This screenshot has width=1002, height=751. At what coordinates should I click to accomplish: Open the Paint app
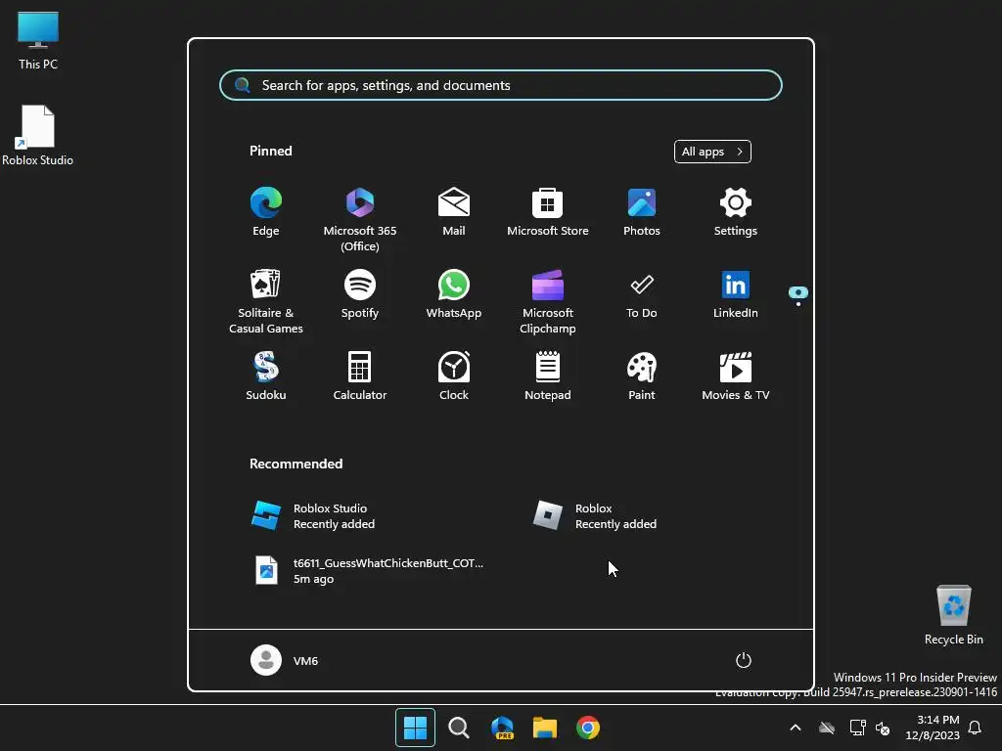click(x=642, y=376)
